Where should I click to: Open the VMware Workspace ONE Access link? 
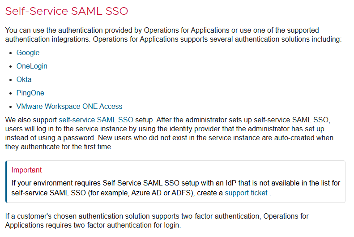coord(69,107)
